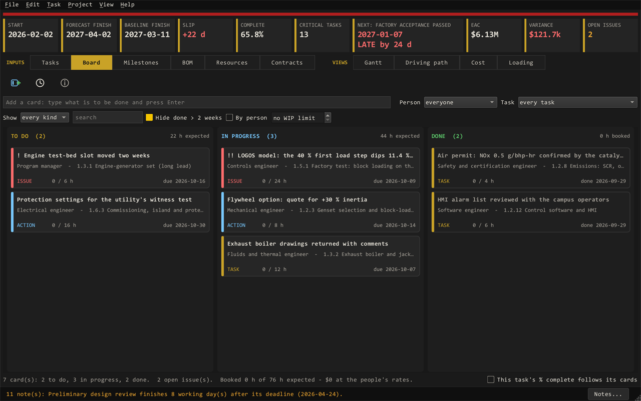Select the HMI alarm list reviewed card
Image resolution: width=641 pixels, height=401 pixels.
(531, 212)
